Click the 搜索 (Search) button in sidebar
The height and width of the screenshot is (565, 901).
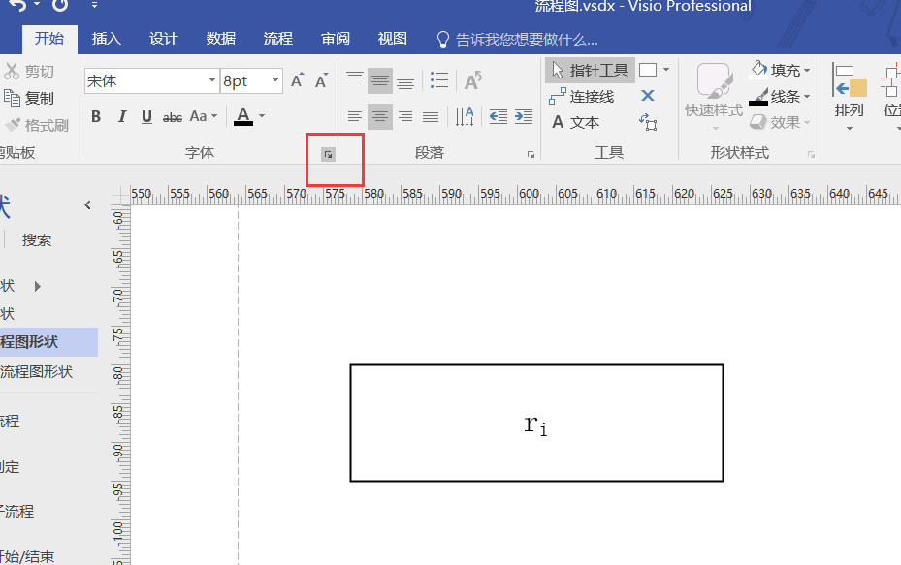(x=37, y=239)
